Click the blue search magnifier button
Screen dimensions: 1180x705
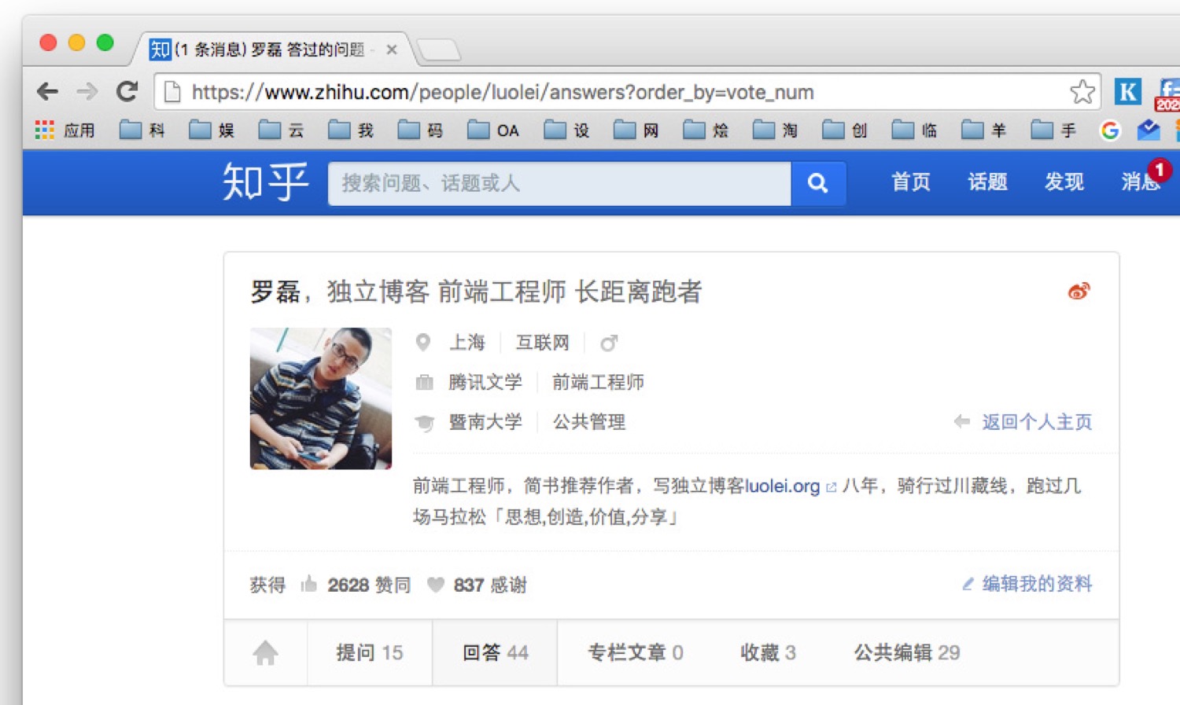817,183
